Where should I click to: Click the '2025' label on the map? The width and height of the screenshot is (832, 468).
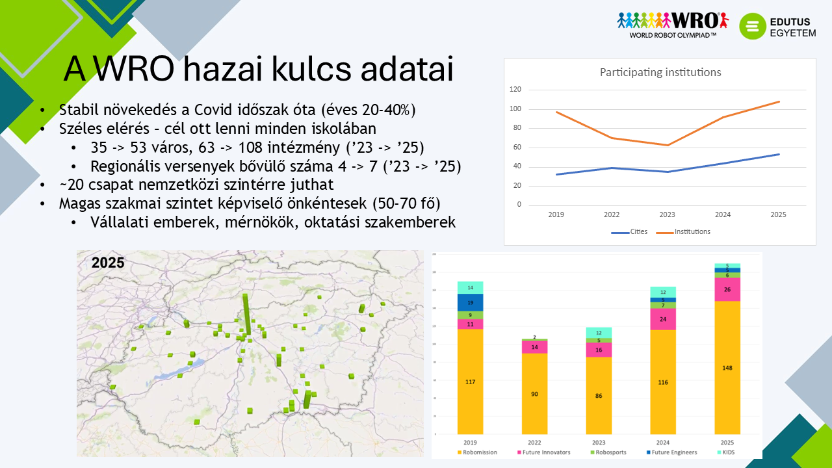point(108,263)
